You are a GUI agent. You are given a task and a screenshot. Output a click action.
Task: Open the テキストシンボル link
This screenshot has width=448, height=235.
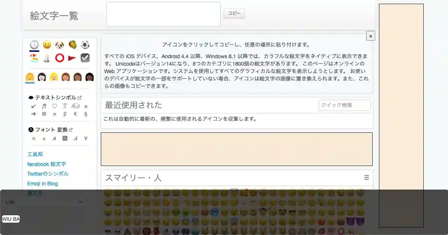click(x=56, y=97)
